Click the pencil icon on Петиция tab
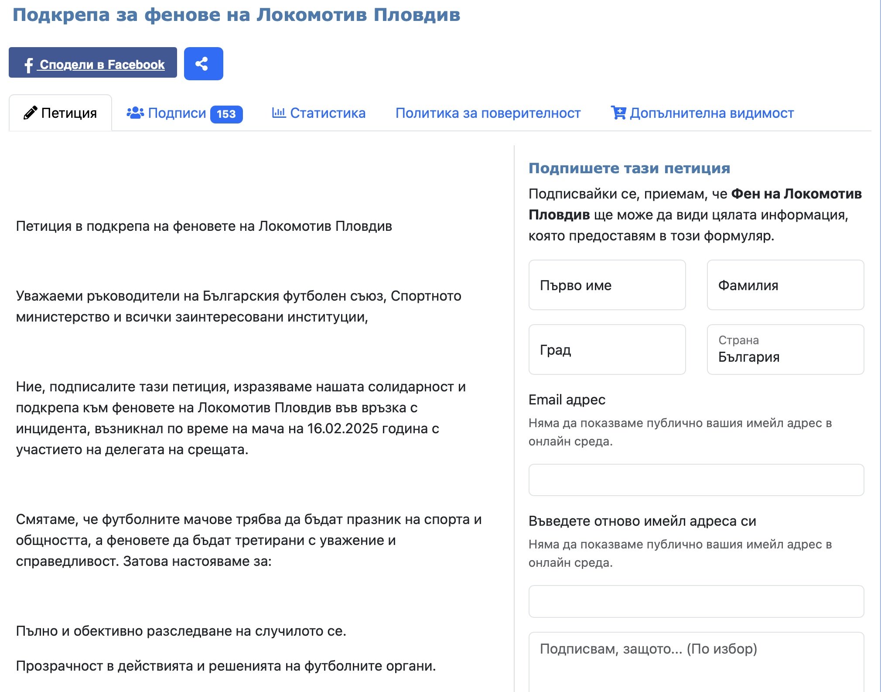The width and height of the screenshot is (881, 692). tap(30, 113)
